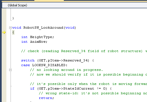Click 'case LOOKSW_DISABLED:' line

point(44,65)
